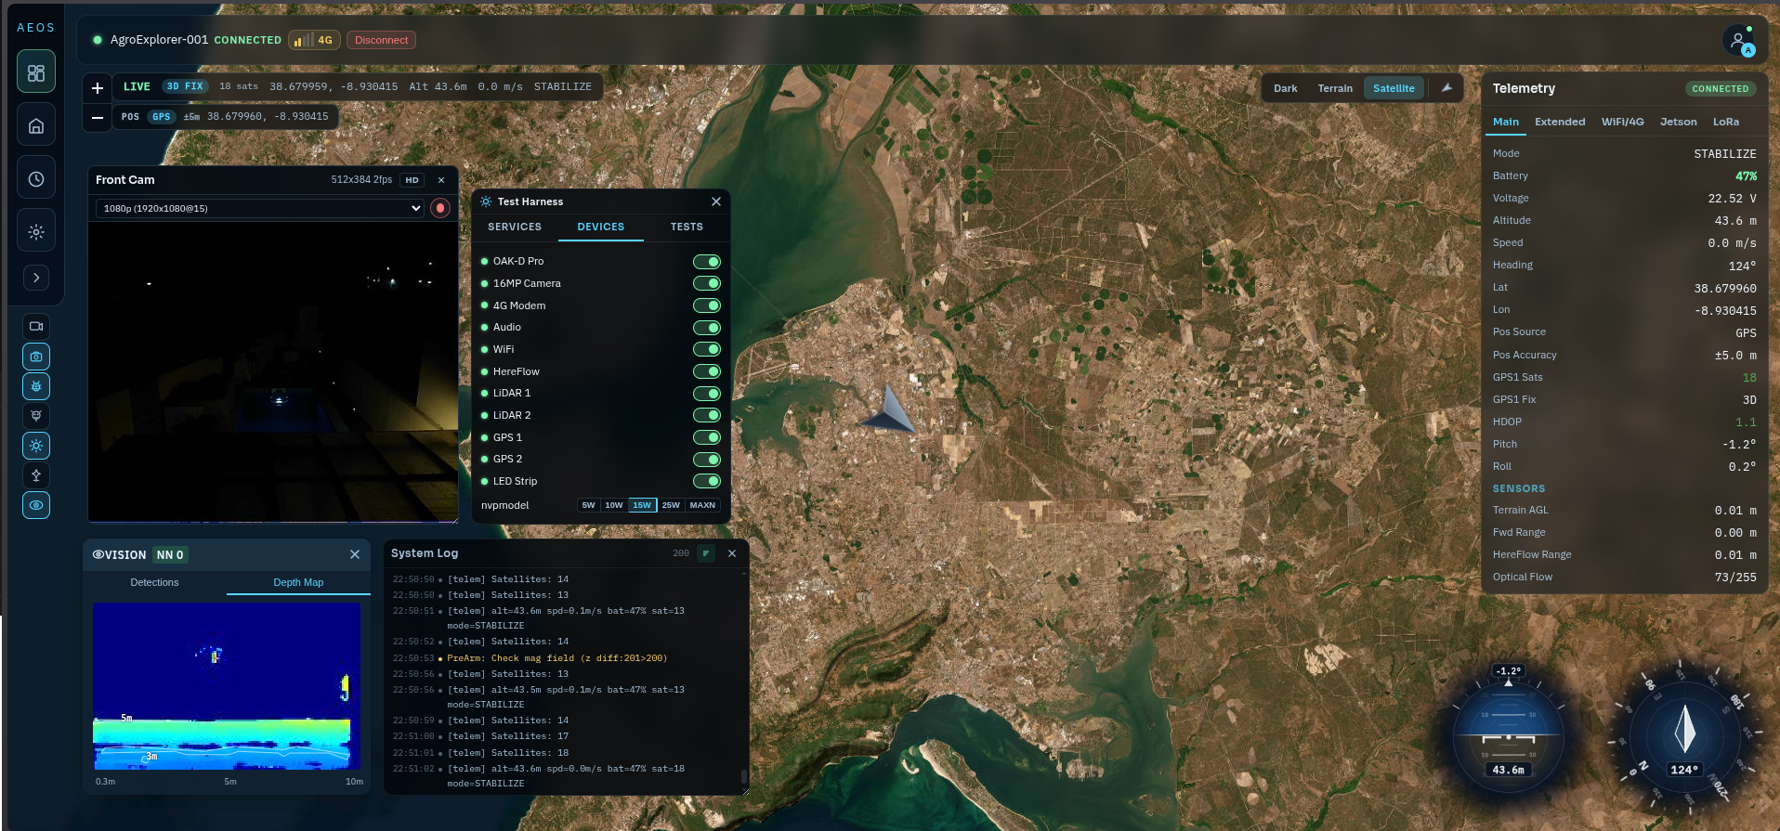Click the video camera icon in sidebar
The width and height of the screenshot is (1780, 831).
coord(36,326)
